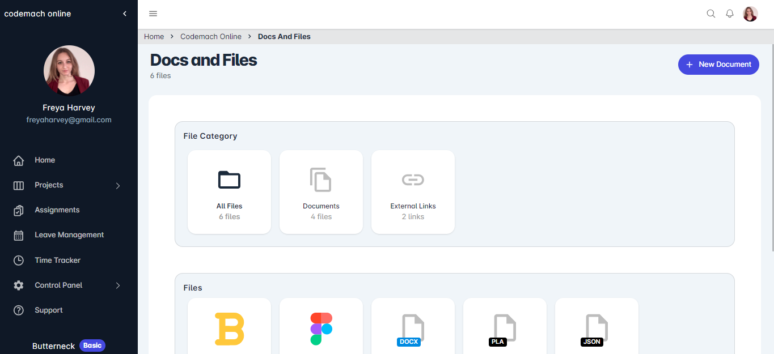Expand the Control Panel submenu
This screenshot has height=354, width=774.
pyautogui.click(x=118, y=285)
